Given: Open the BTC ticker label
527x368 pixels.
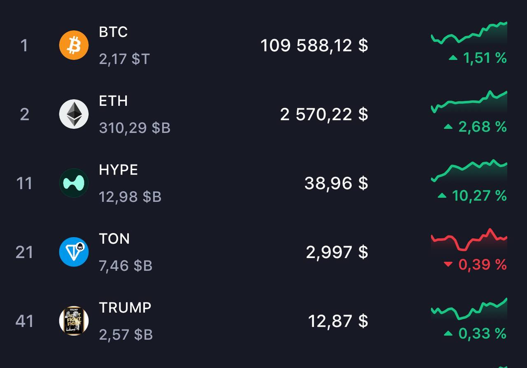Looking at the screenshot, I should pyautogui.click(x=113, y=32).
